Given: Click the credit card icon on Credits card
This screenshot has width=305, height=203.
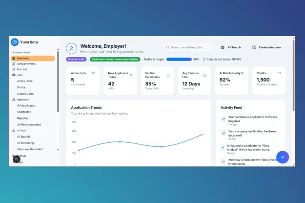Looking at the screenshot, I should [279, 73].
